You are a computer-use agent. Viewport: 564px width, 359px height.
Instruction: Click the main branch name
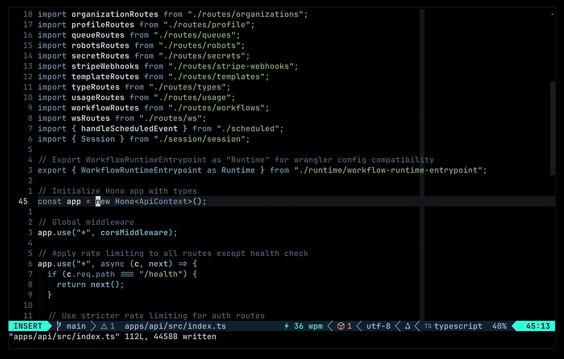pyautogui.click(x=76, y=326)
